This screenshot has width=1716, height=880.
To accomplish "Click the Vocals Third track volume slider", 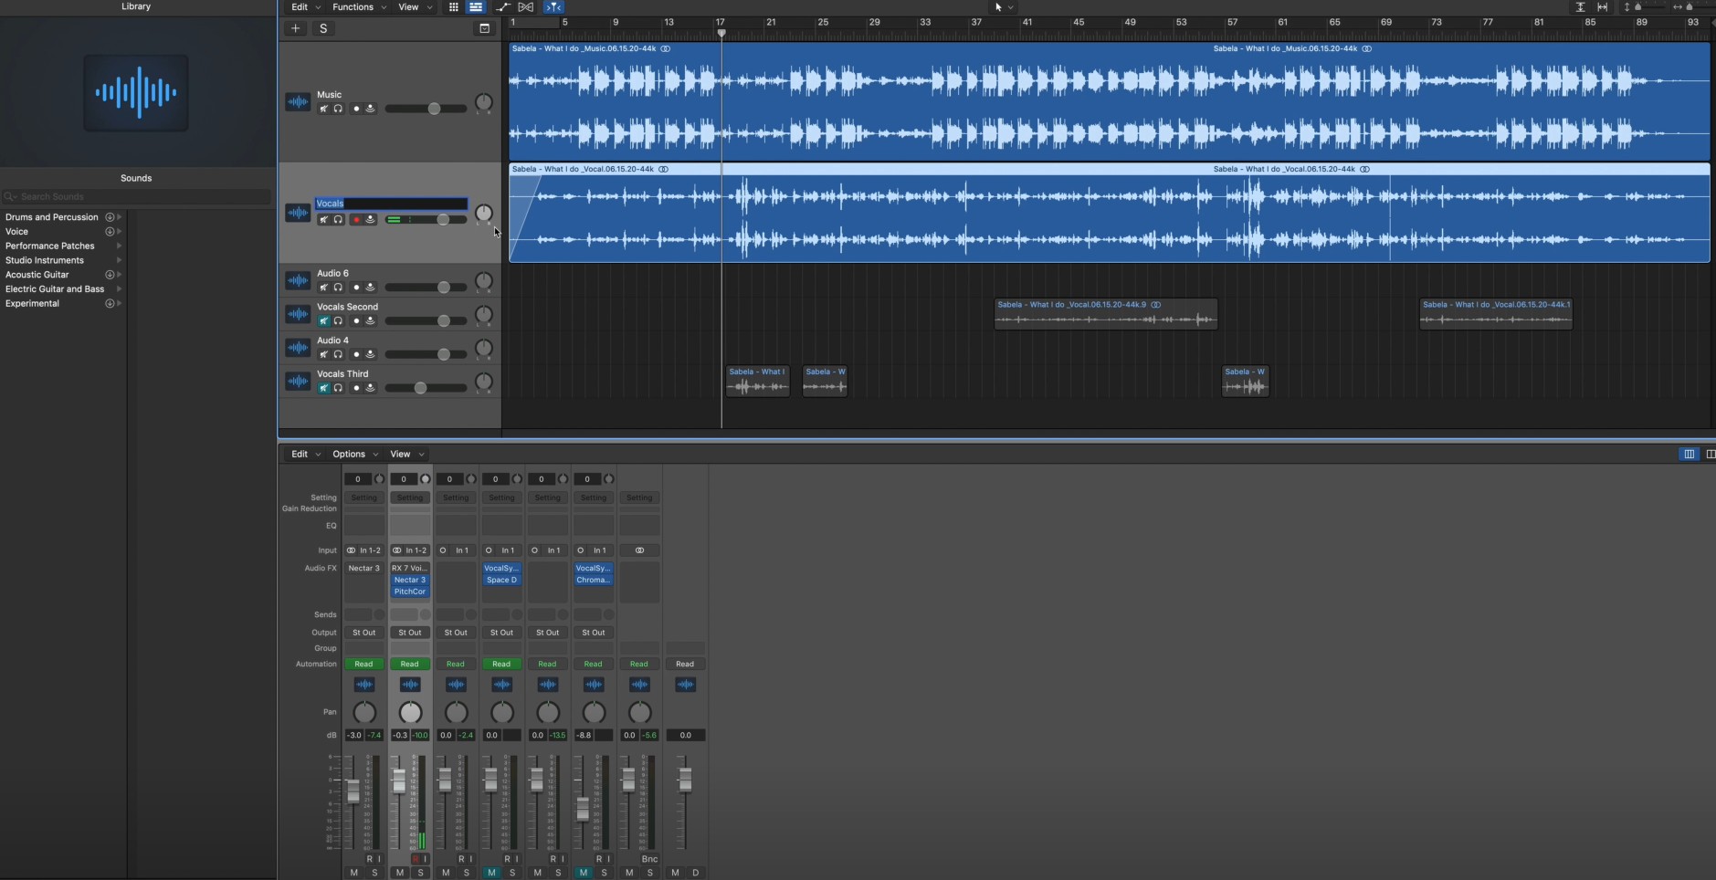I will [x=426, y=388].
